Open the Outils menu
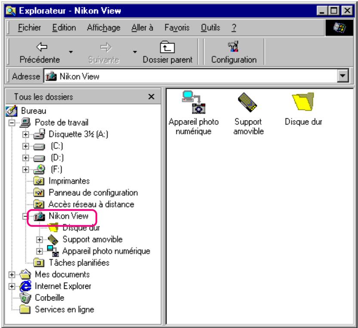Screen dimensions: 358x328 click(x=210, y=28)
